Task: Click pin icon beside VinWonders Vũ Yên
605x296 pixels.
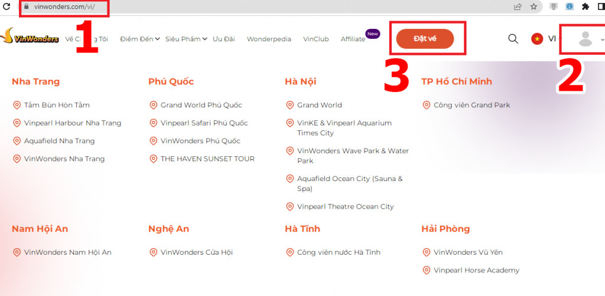Action: (427, 252)
